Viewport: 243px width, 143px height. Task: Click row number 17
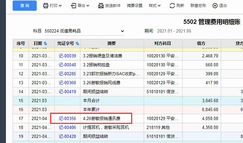[21, 119]
